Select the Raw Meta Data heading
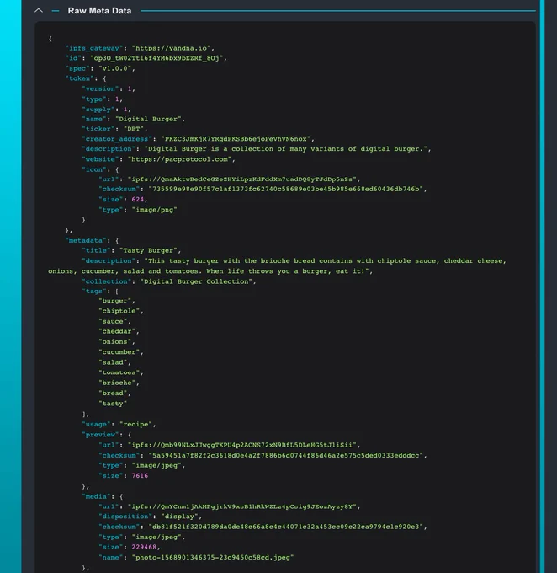The image size is (557, 573). point(99,11)
